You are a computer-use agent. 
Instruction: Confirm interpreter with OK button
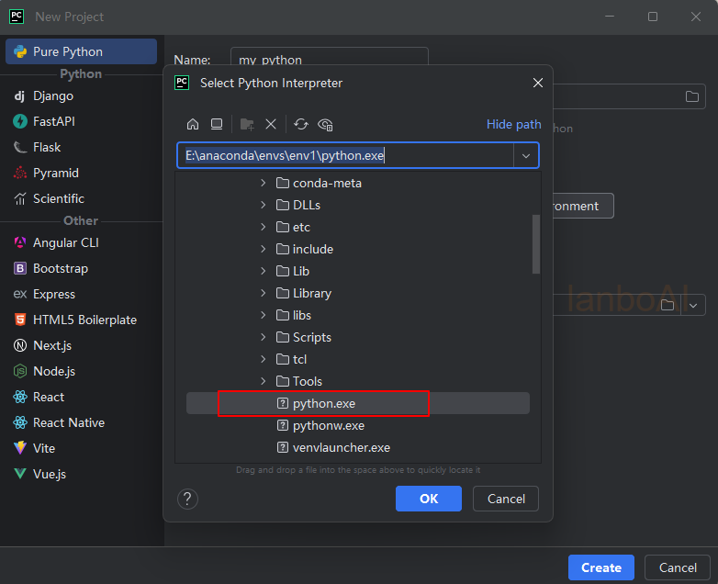point(429,499)
